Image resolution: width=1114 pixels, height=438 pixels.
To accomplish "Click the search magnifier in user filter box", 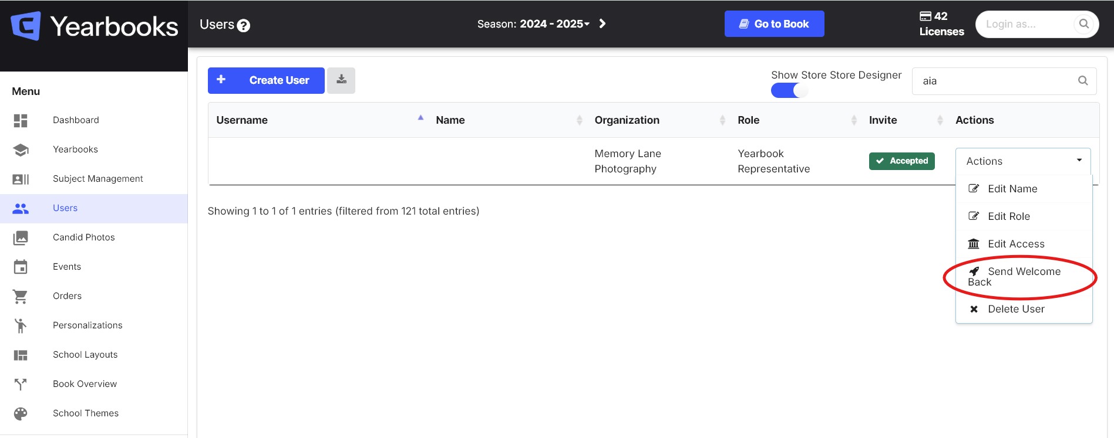I will [x=1083, y=81].
